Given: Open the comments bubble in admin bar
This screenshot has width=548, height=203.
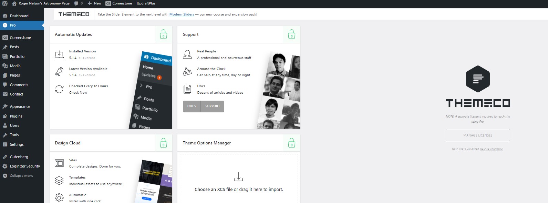Looking at the screenshot, I should point(79,3).
